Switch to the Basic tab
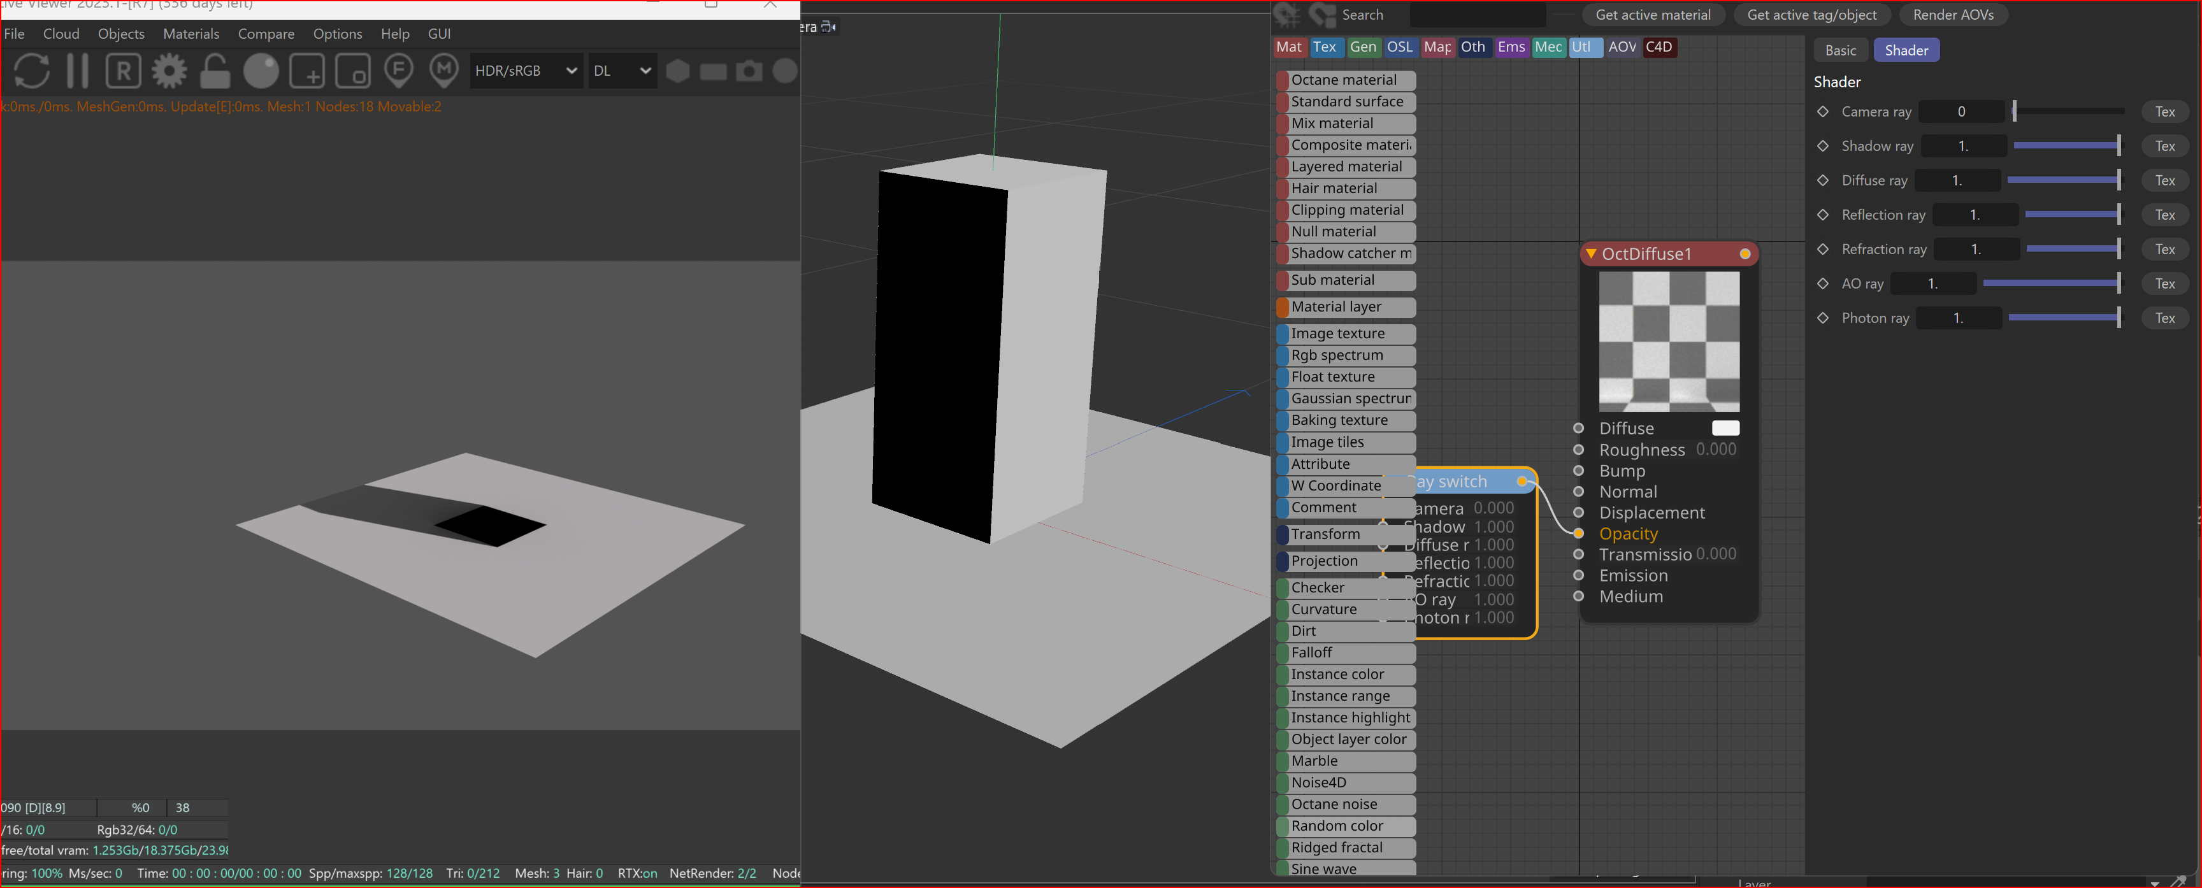The height and width of the screenshot is (888, 2202). (1839, 50)
